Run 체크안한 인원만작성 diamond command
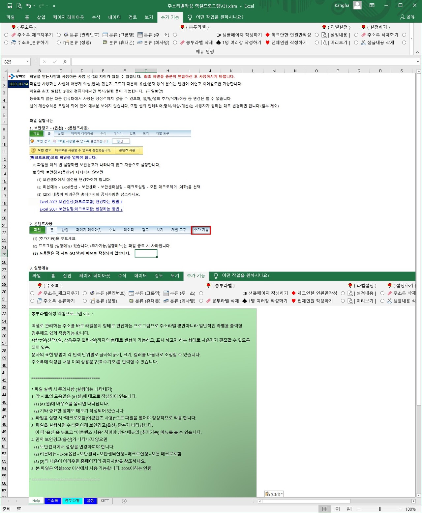Viewport: 422px width, 513px height. click(288, 35)
